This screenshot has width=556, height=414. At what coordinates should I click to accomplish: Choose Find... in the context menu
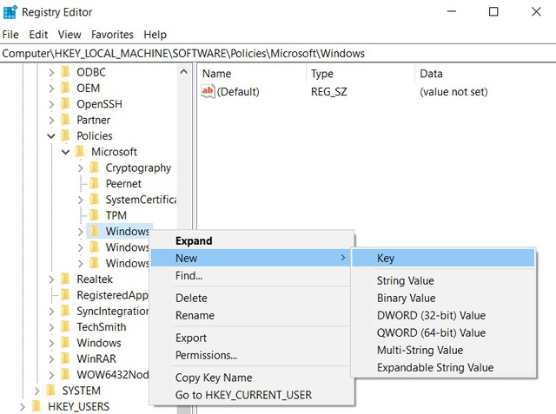[x=252, y=275]
